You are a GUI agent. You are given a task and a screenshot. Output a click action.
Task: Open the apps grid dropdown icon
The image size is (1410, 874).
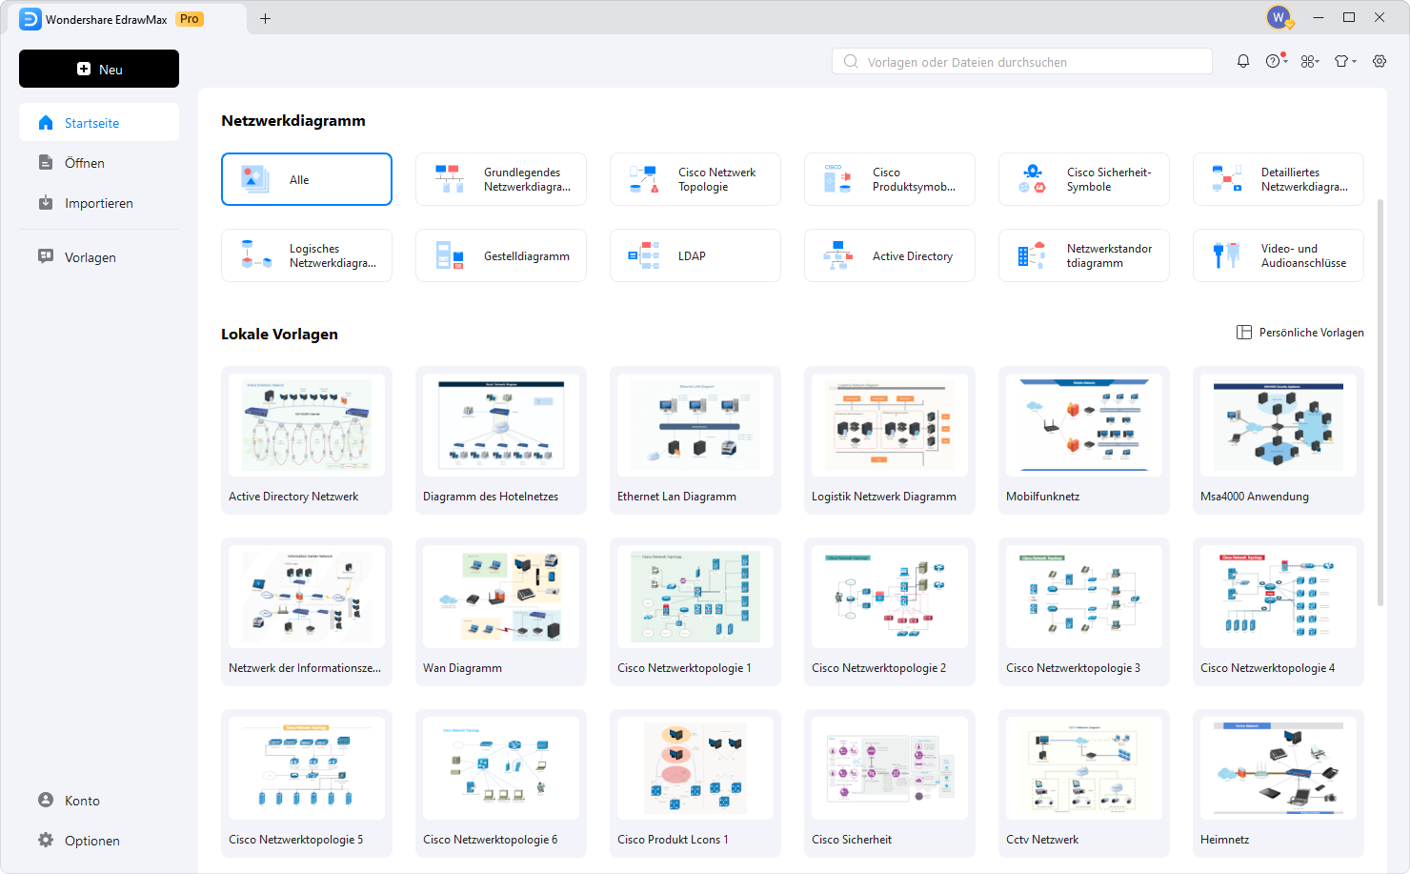click(1310, 61)
